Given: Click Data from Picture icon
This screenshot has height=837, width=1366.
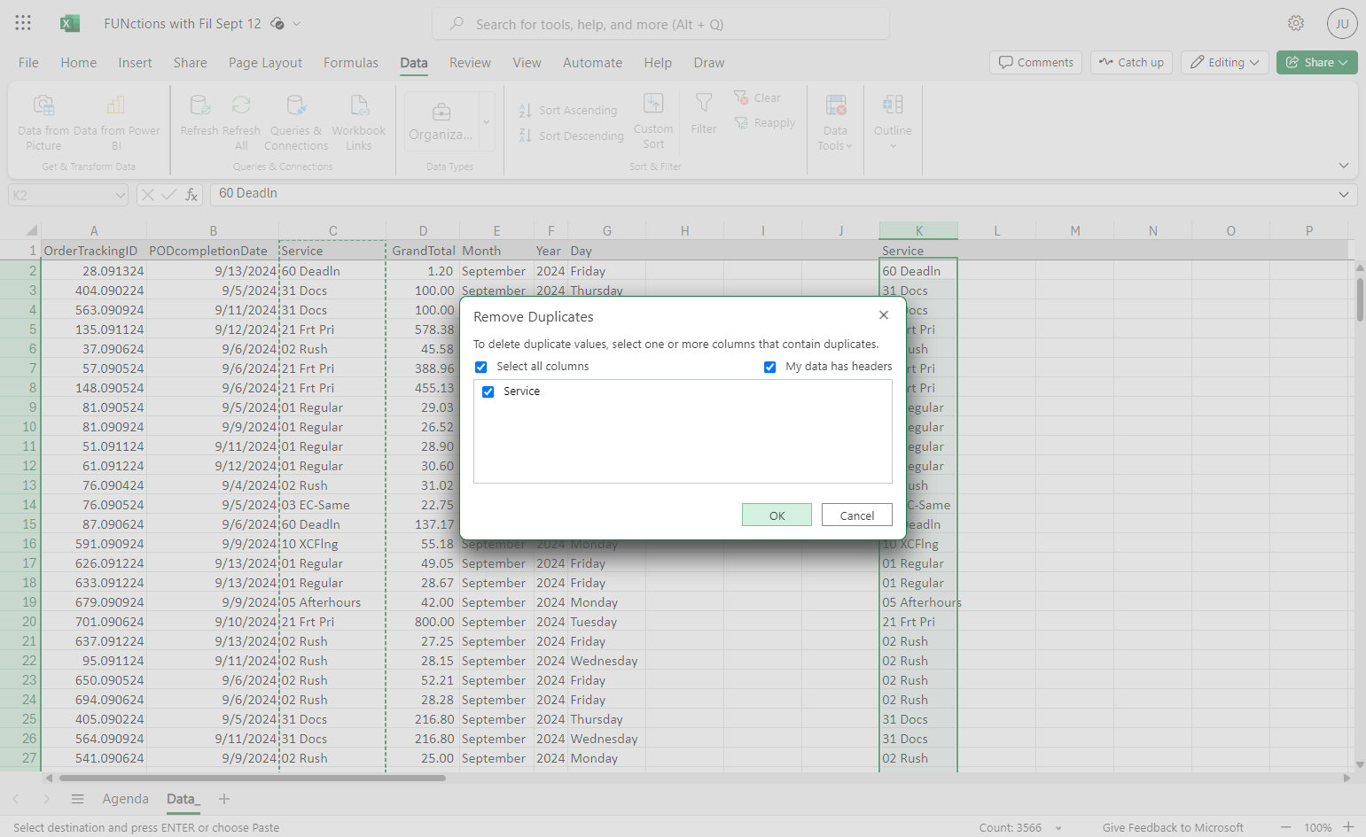Looking at the screenshot, I should coord(43,105).
